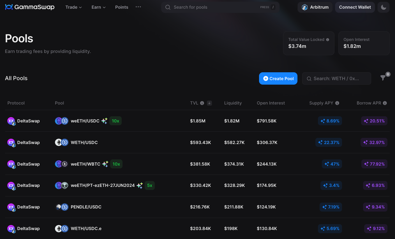Click the Supply APY info icon
The height and width of the screenshot is (239, 395).
click(x=337, y=103)
